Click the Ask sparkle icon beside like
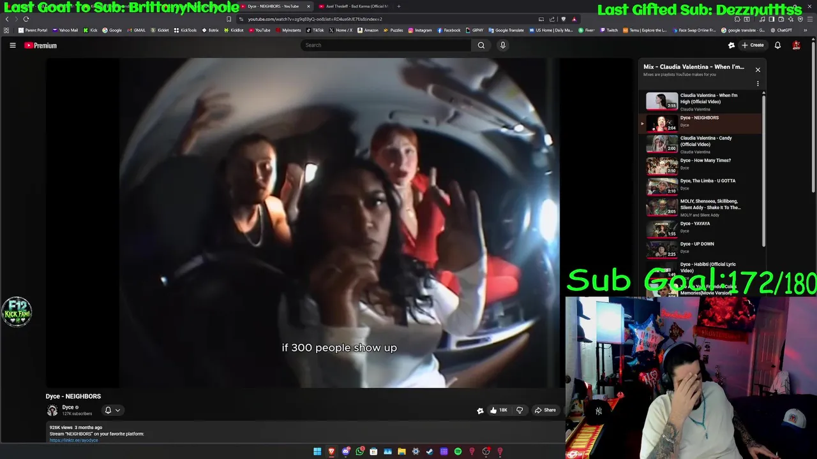The height and width of the screenshot is (459, 817). click(480, 411)
